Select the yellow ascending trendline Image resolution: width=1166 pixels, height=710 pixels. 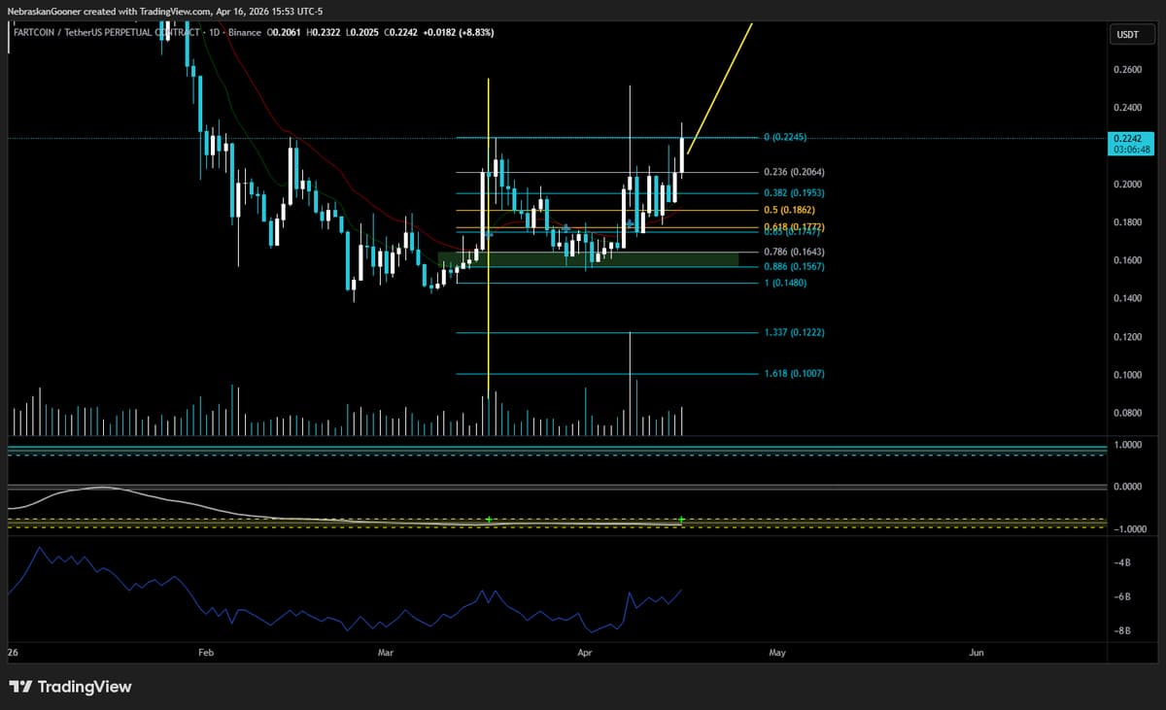719,87
